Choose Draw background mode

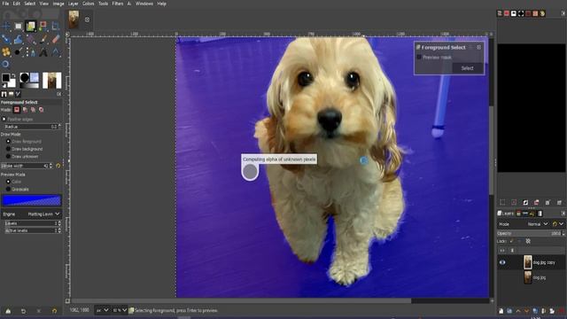8,149
